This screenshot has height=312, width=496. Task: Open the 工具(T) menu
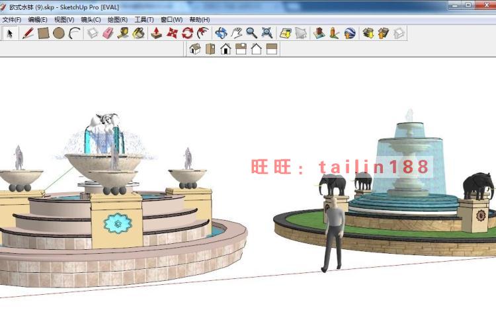click(x=144, y=20)
